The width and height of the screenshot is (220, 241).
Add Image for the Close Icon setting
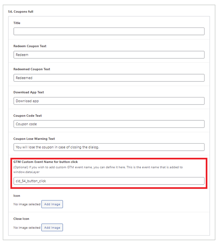(52, 228)
